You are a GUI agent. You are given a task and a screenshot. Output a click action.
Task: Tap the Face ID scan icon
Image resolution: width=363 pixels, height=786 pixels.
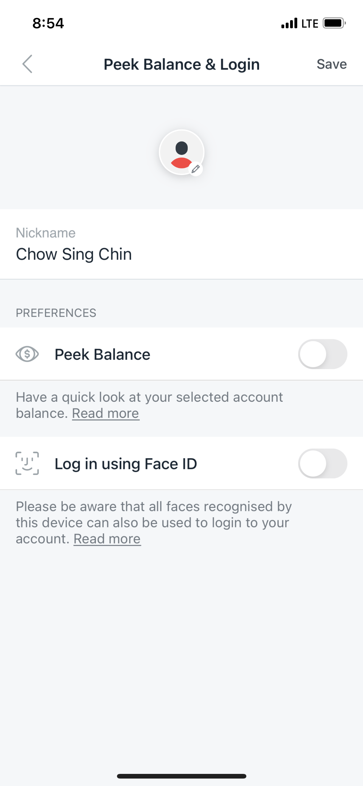click(x=27, y=463)
